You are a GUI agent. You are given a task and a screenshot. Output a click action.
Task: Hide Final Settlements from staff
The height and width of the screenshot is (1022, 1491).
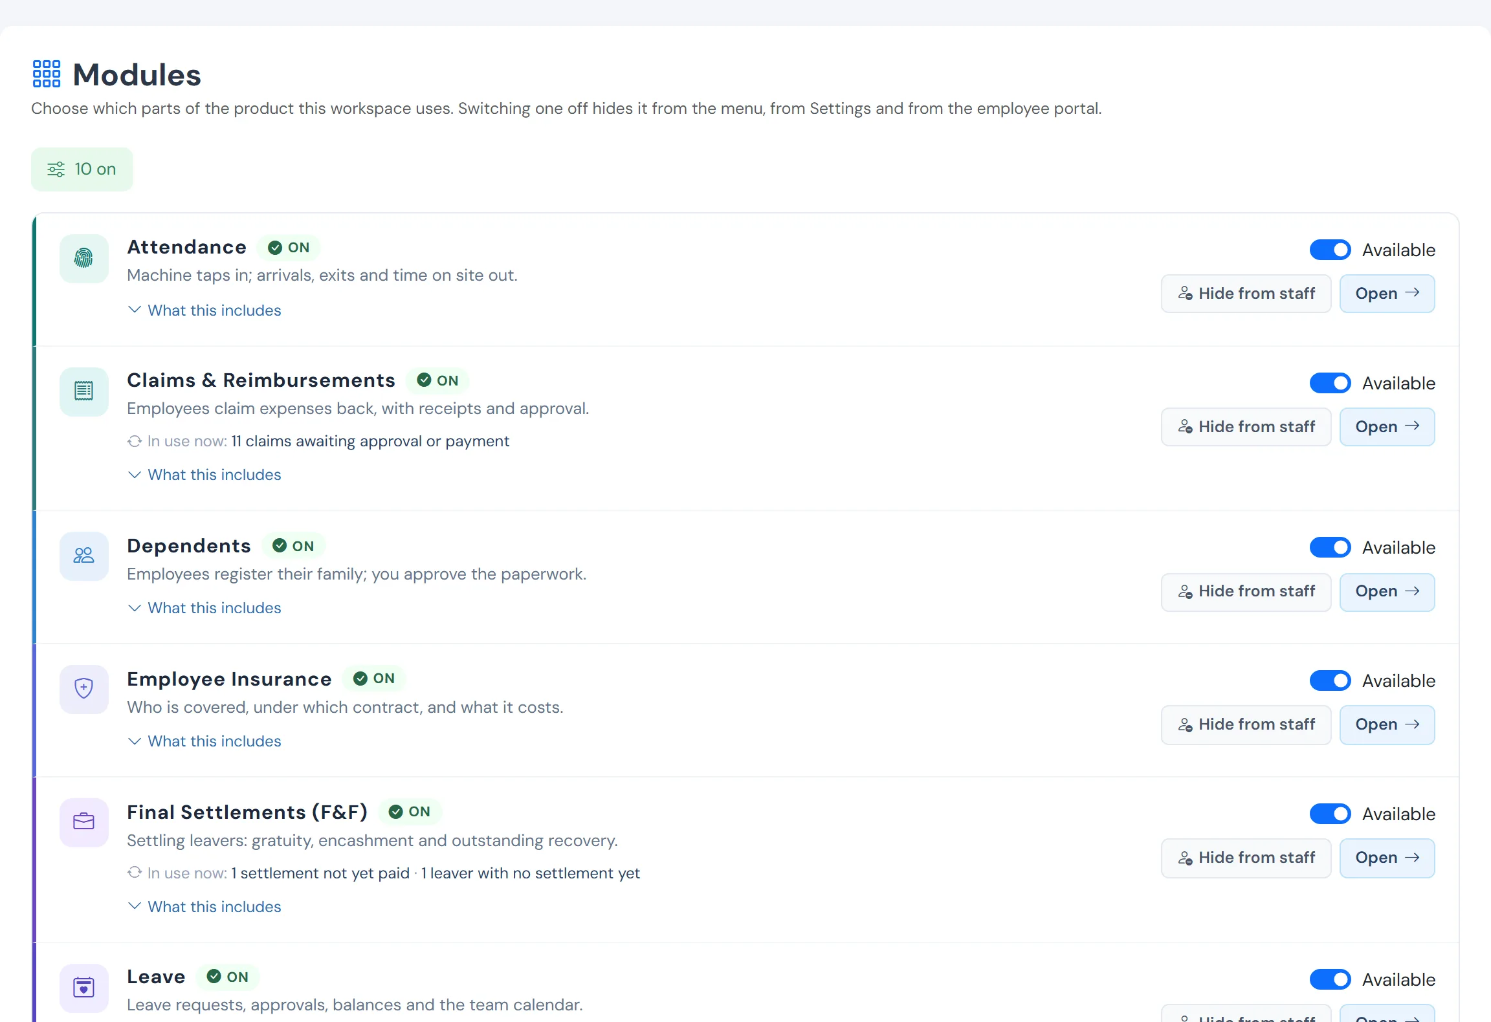point(1246,858)
